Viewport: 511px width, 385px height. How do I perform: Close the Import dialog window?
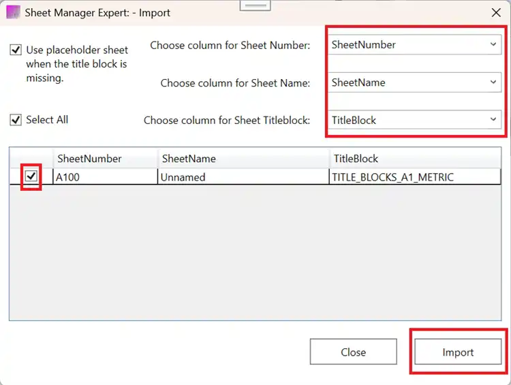(x=495, y=12)
